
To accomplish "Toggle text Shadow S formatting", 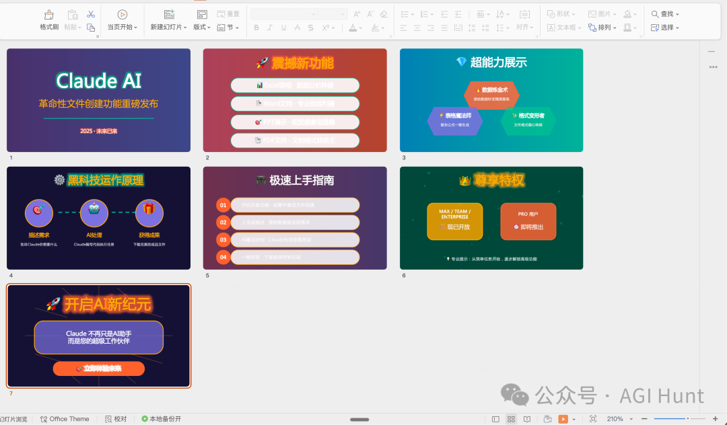I will tap(310, 28).
